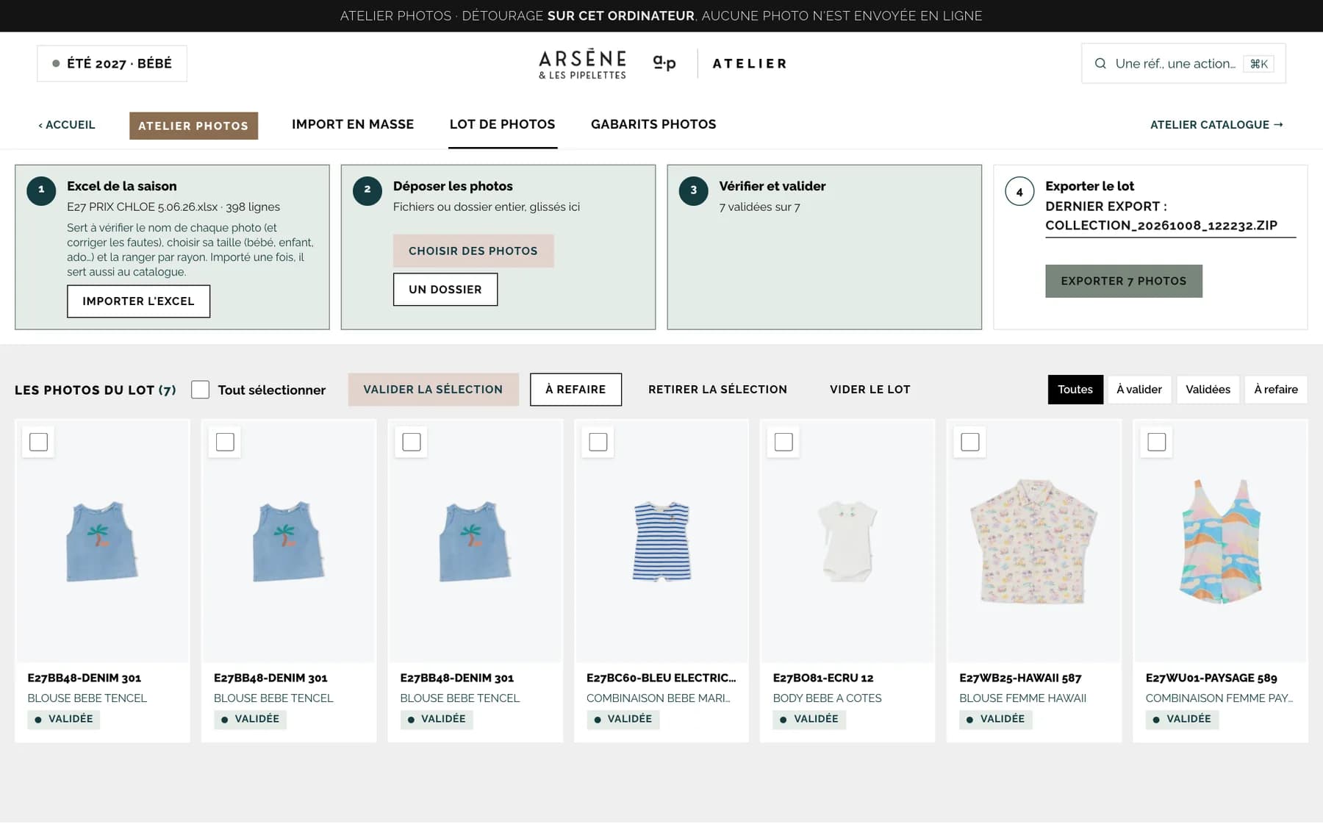The height and width of the screenshot is (827, 1323).
Task: Click 'E27 PRIX CHLOE 5.06.26.xlsx · 398 lignes' text
Action: tap(173, 207)
